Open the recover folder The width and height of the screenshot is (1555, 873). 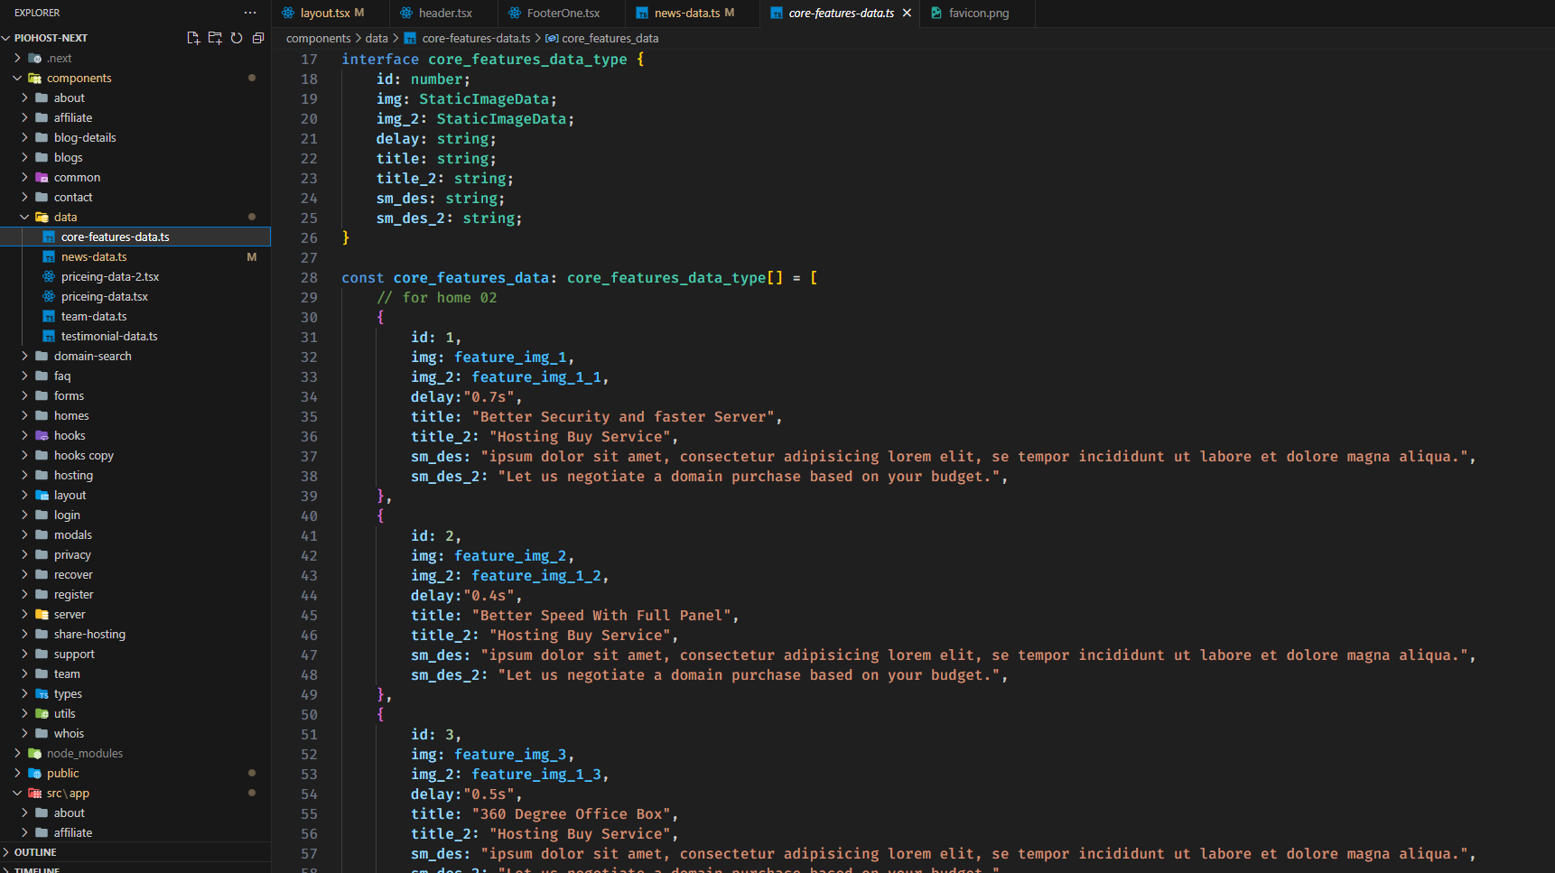(135, 574)
